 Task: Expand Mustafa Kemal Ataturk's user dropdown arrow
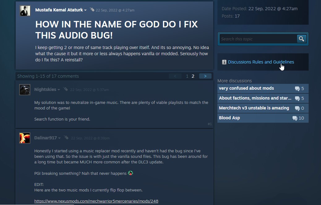[x=85, y=10]
